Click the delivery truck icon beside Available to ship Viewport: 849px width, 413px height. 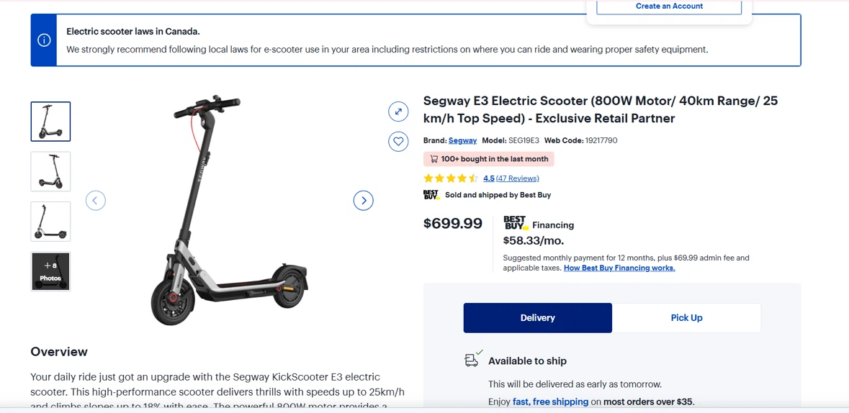pos(472,360)
